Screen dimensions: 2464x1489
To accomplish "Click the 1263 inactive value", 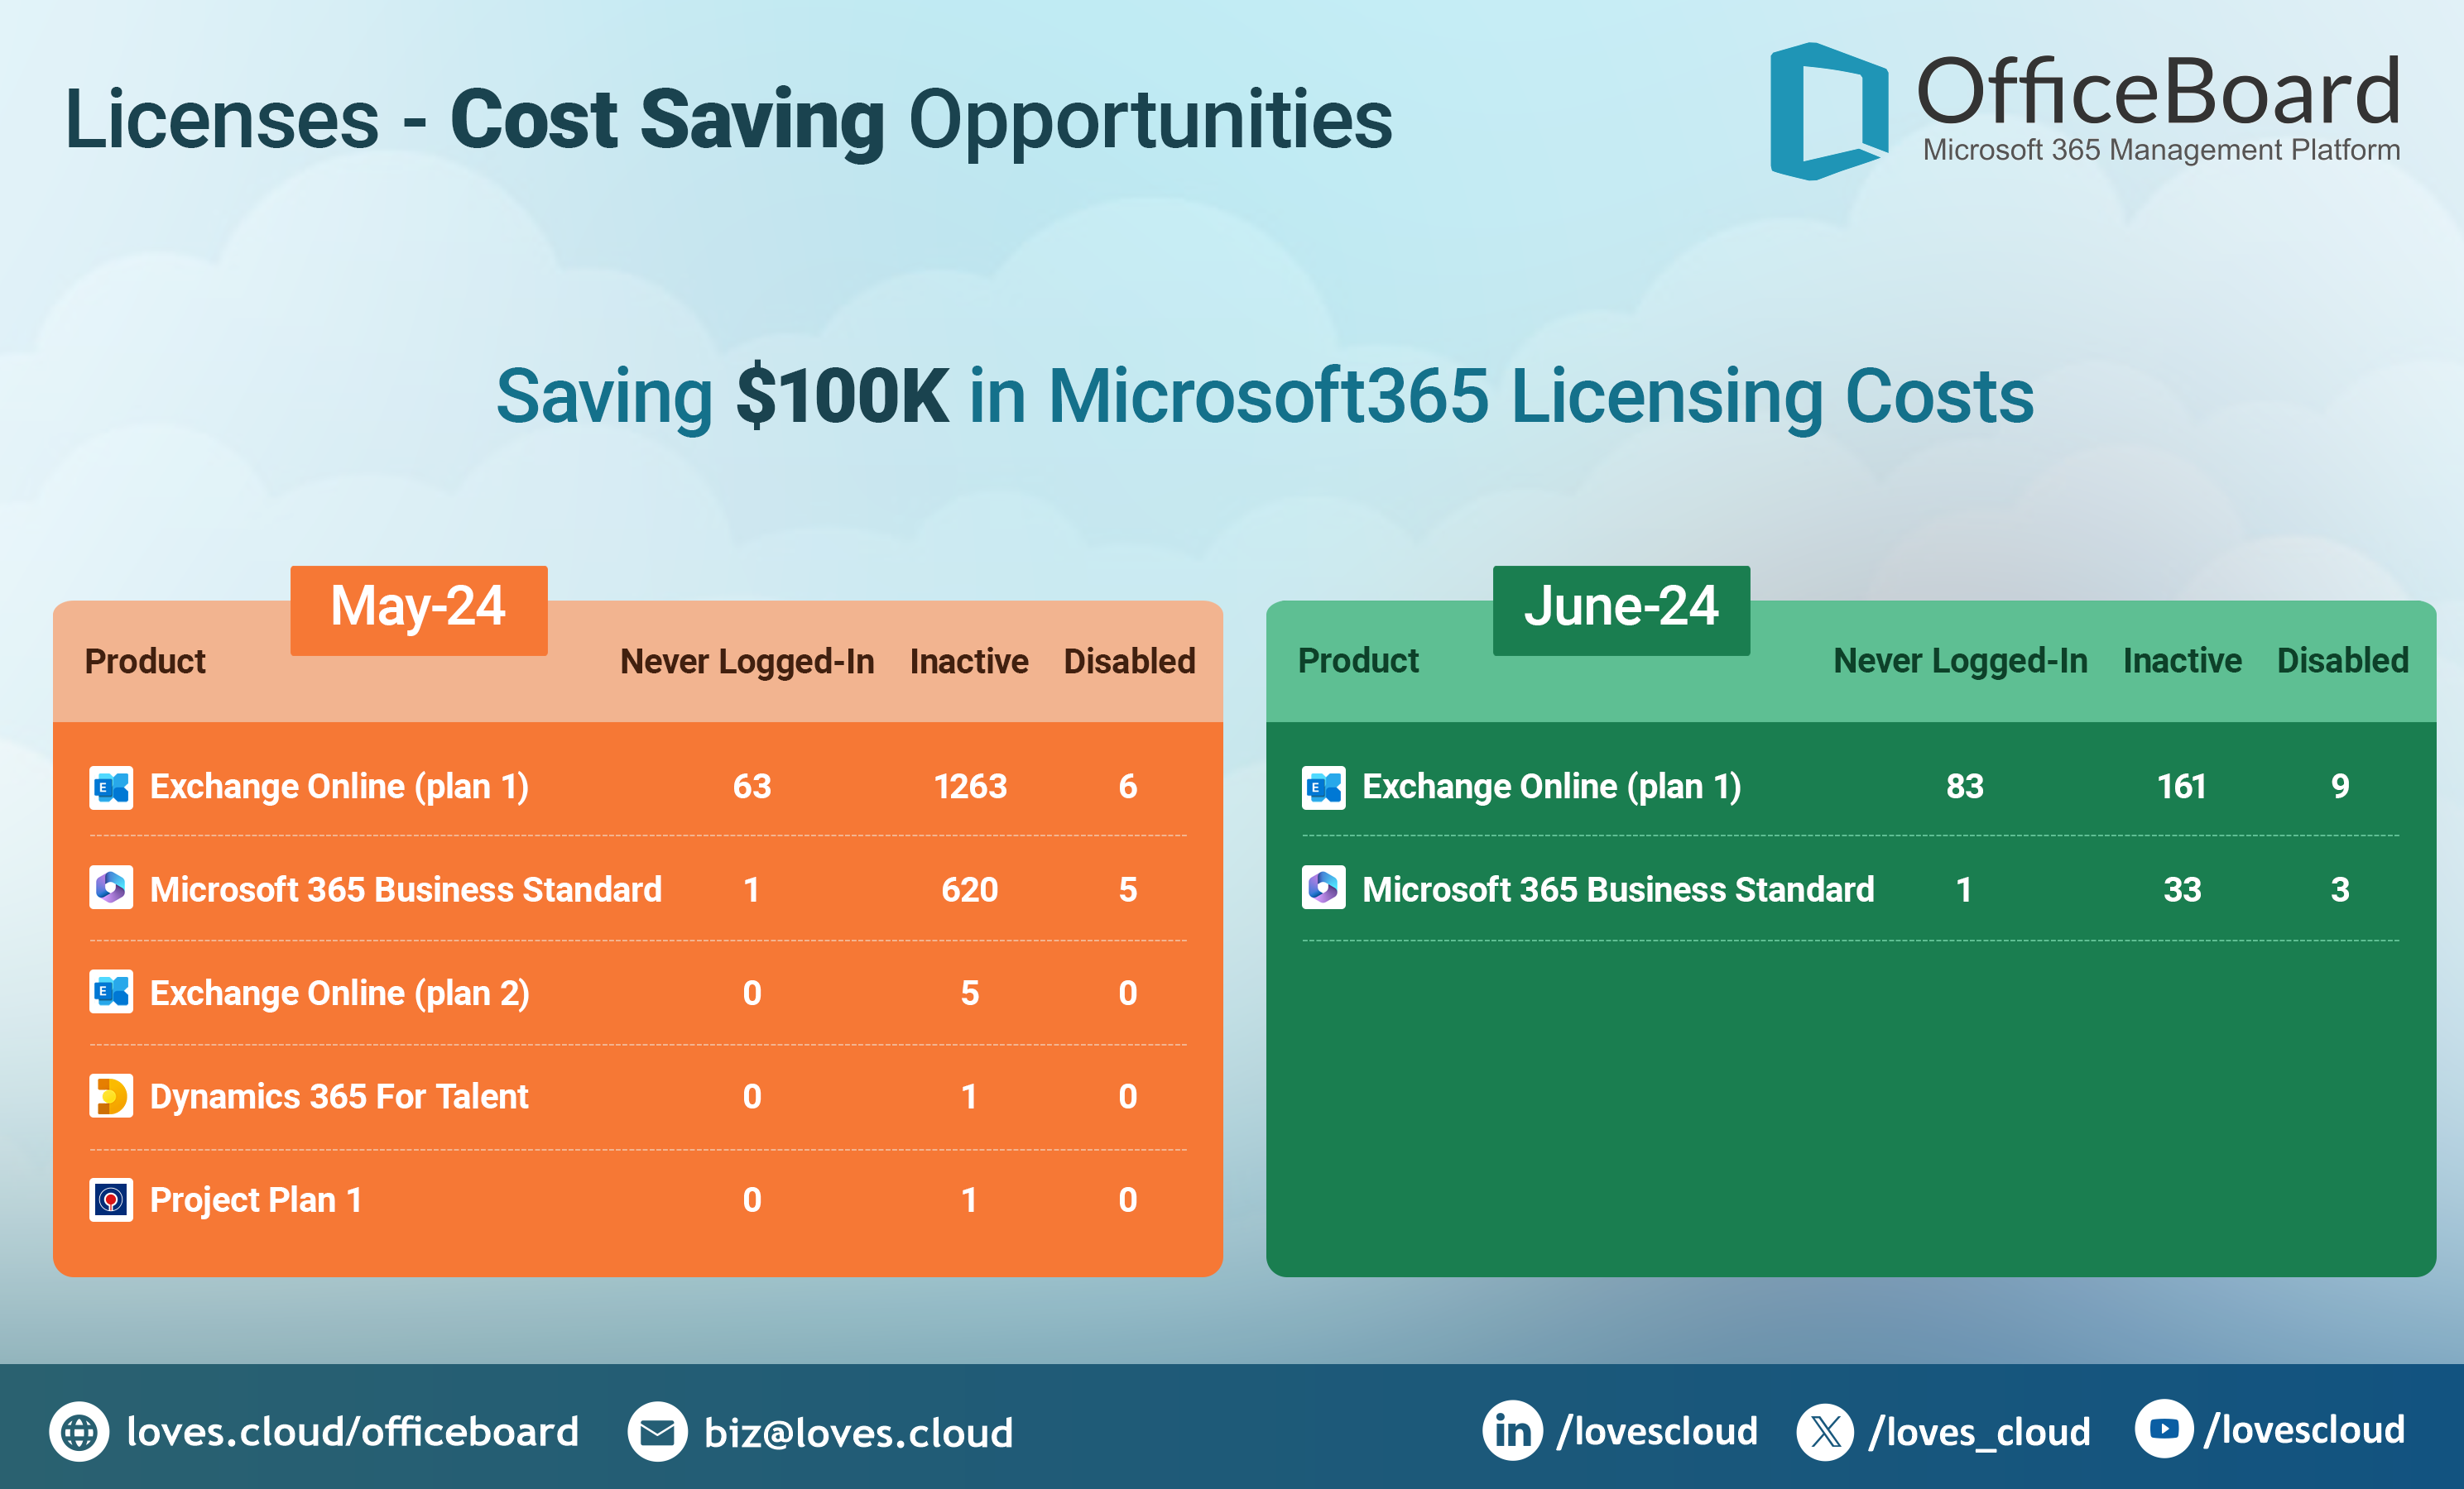I will tap(970, 787).
